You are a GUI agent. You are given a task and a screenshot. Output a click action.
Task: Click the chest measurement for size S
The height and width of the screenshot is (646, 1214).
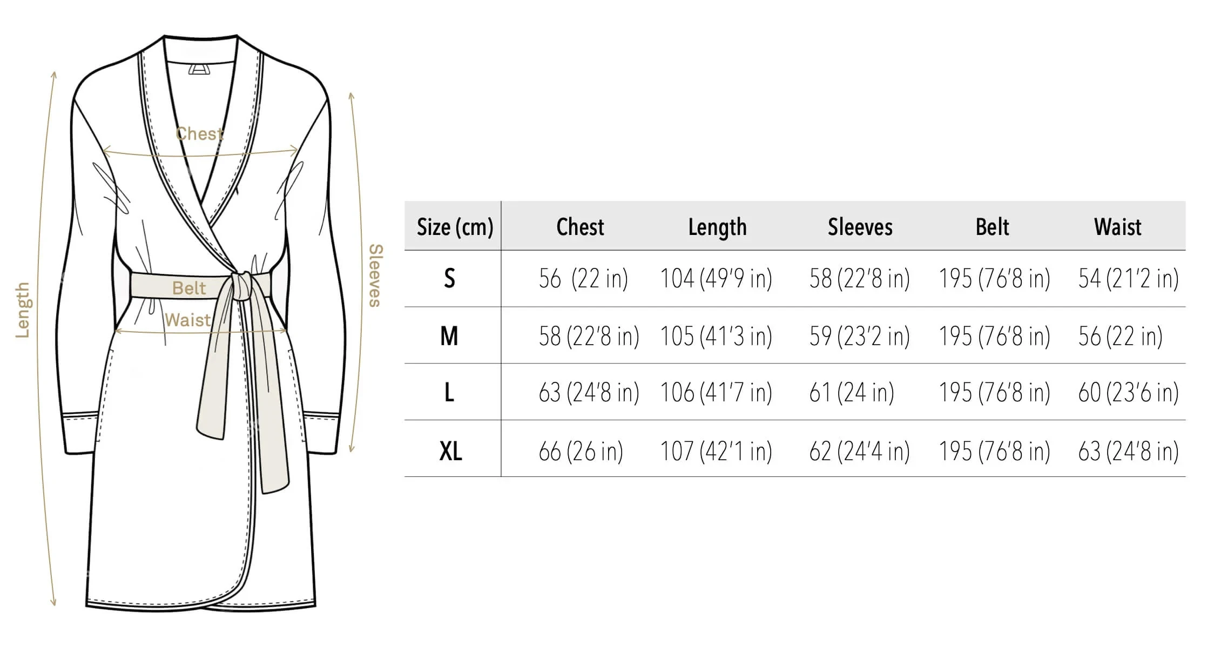(583, 279)
